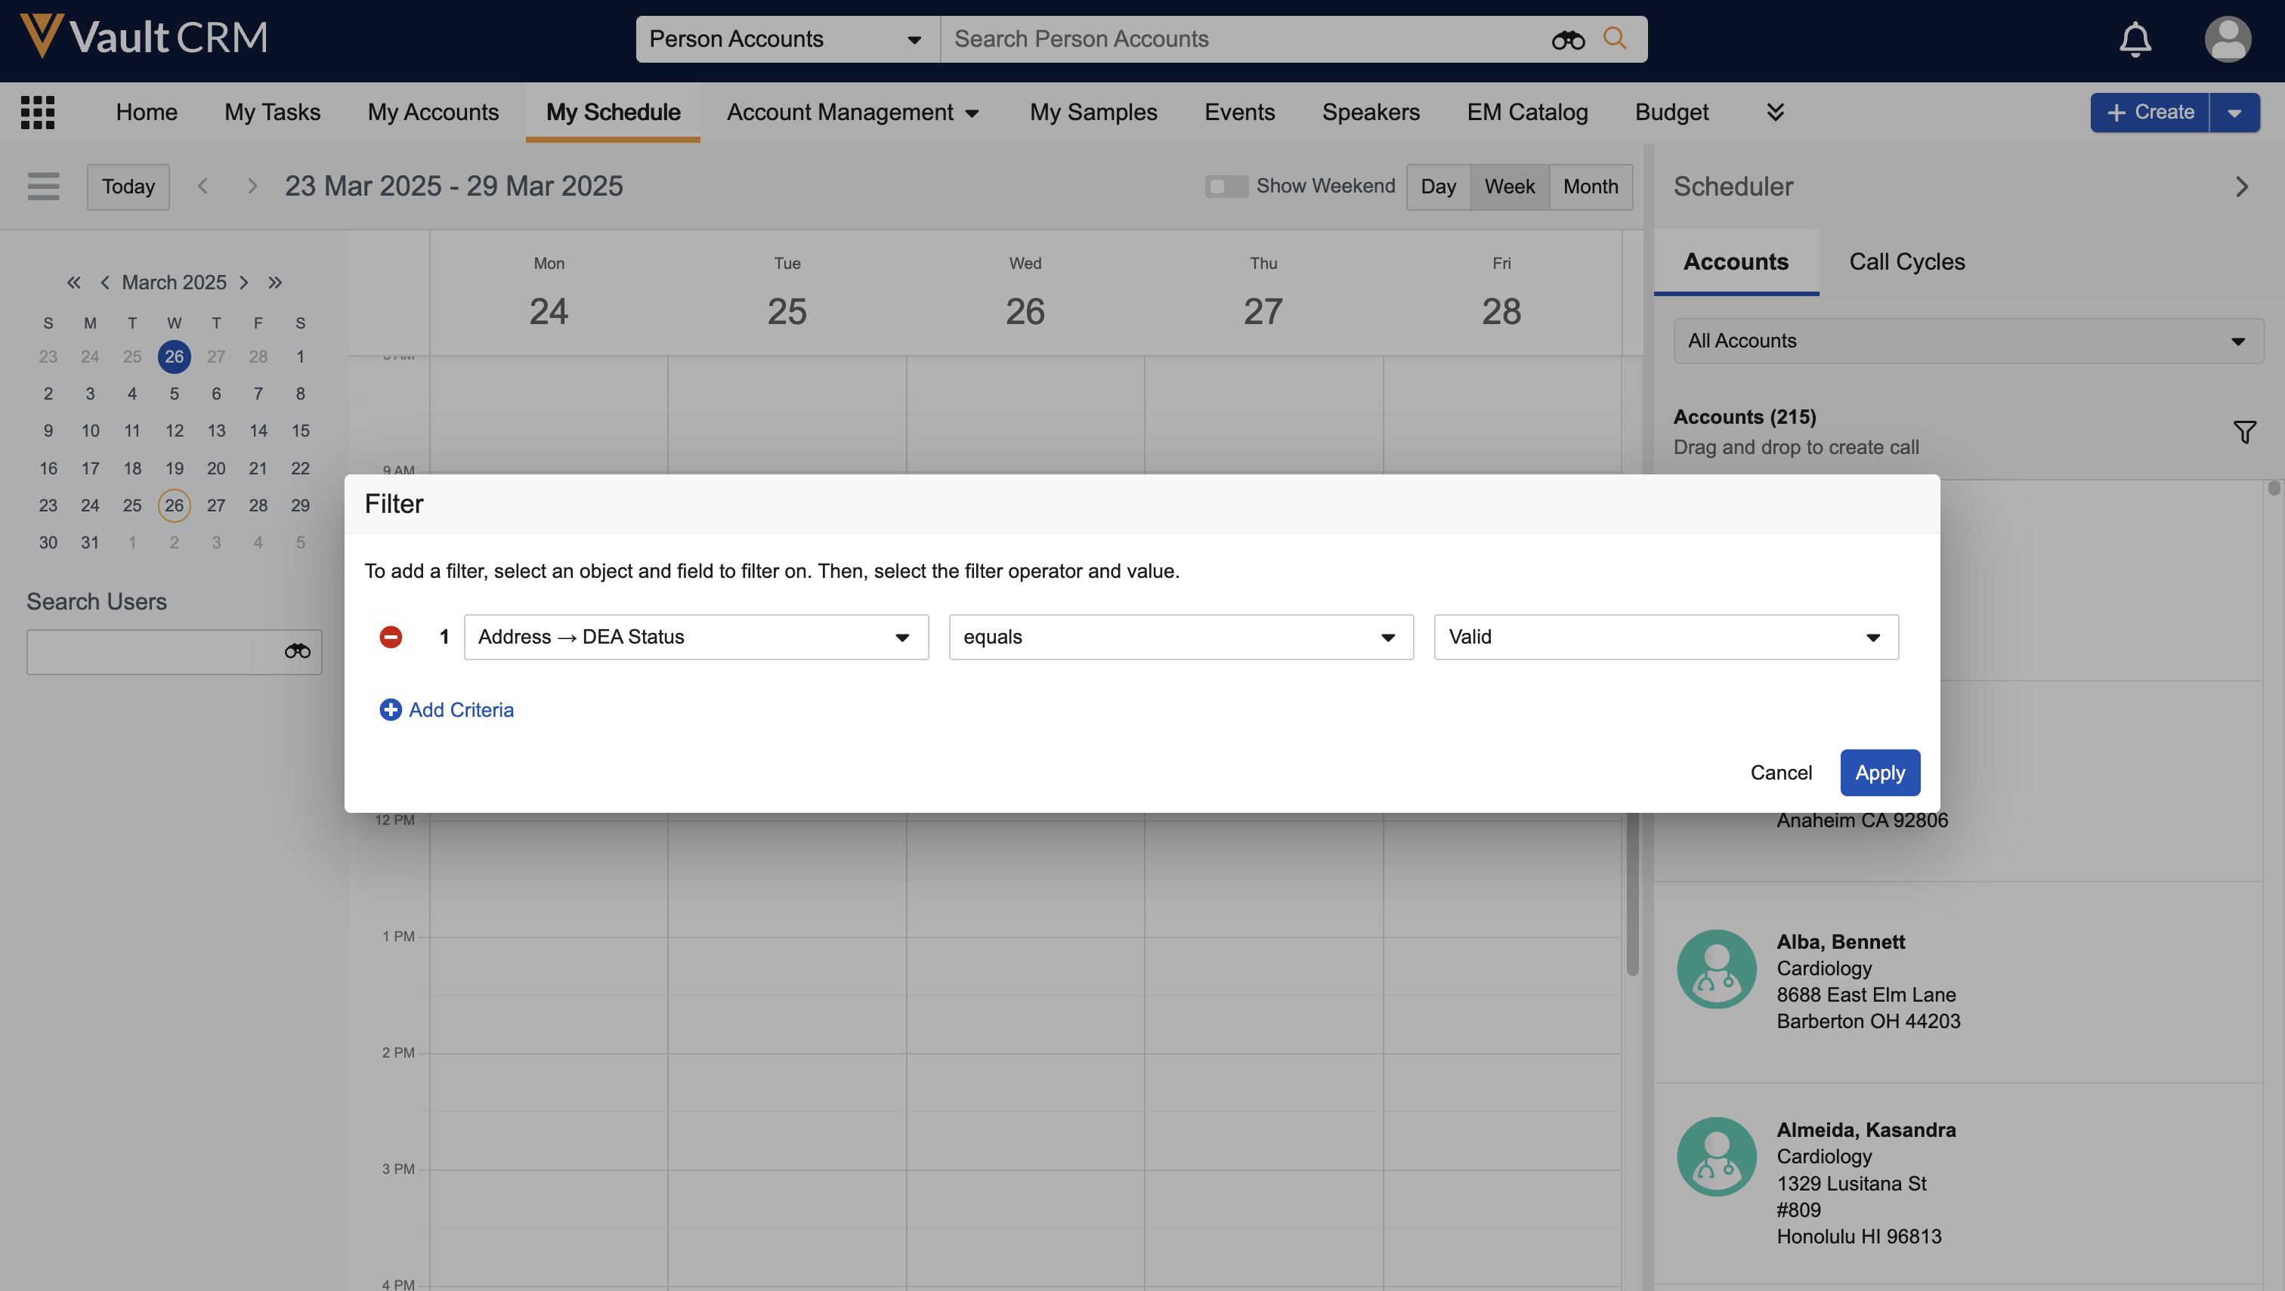Remove filter criteria row 1
The width and height of the screenshot is (2285, 1291).
[x=391, y=637]
